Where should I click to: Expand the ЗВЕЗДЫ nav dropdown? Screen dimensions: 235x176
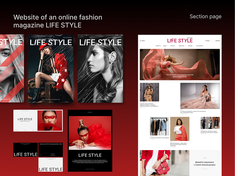[191, 46]
